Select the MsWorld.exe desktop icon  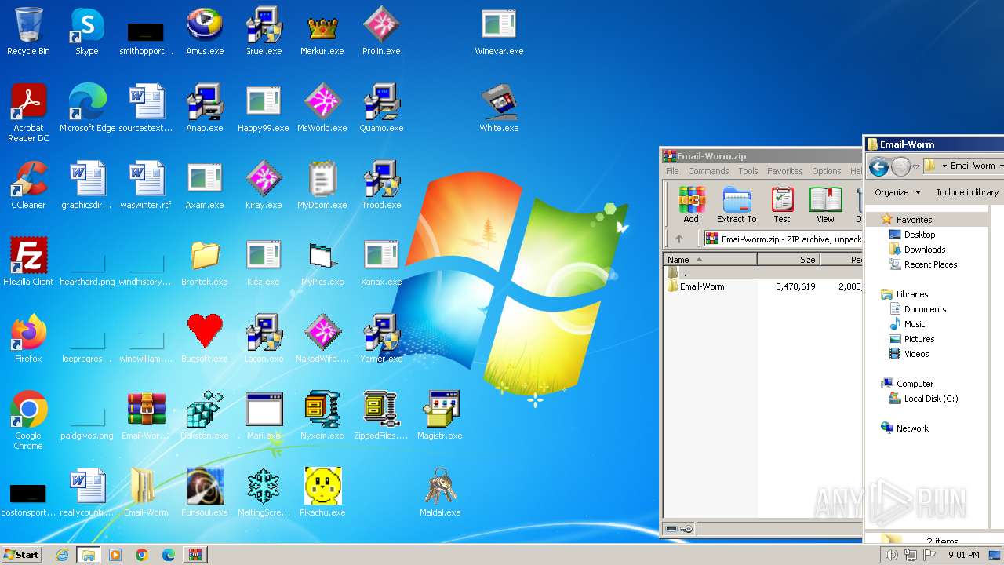322,108
